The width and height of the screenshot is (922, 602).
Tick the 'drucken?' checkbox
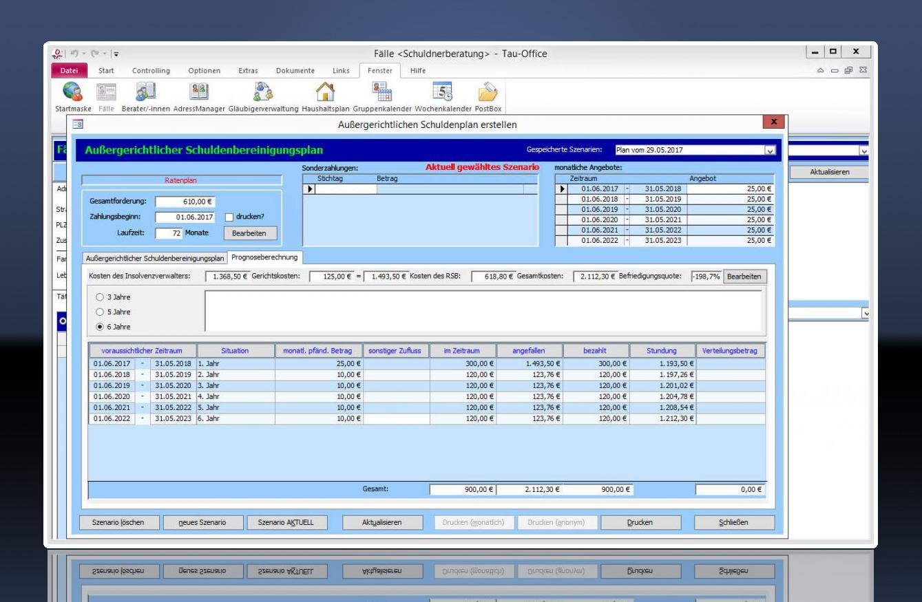click(230, 217)
